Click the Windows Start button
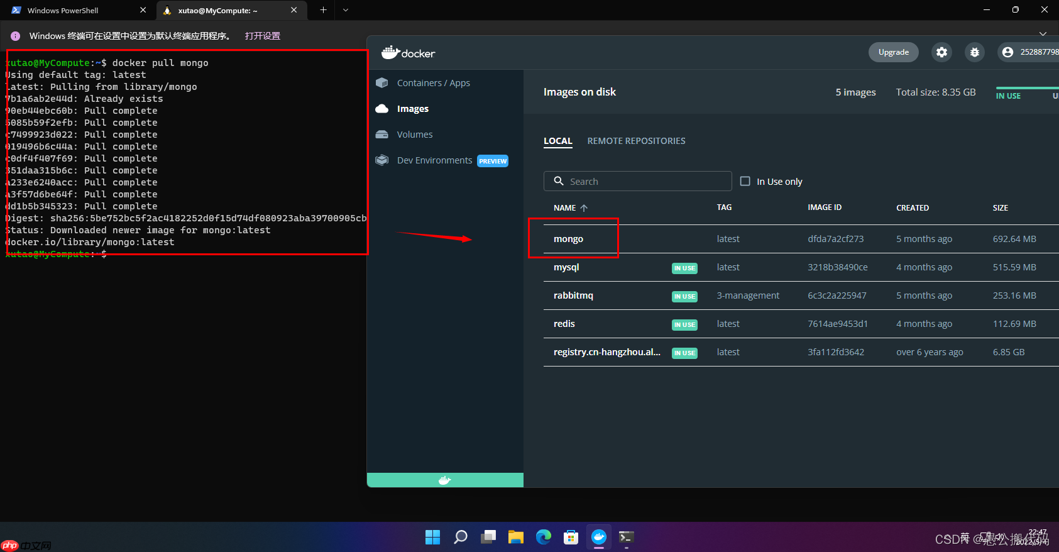Image resolution: width=1059 pixels, height=552 pixels. (x=432, y=537)
